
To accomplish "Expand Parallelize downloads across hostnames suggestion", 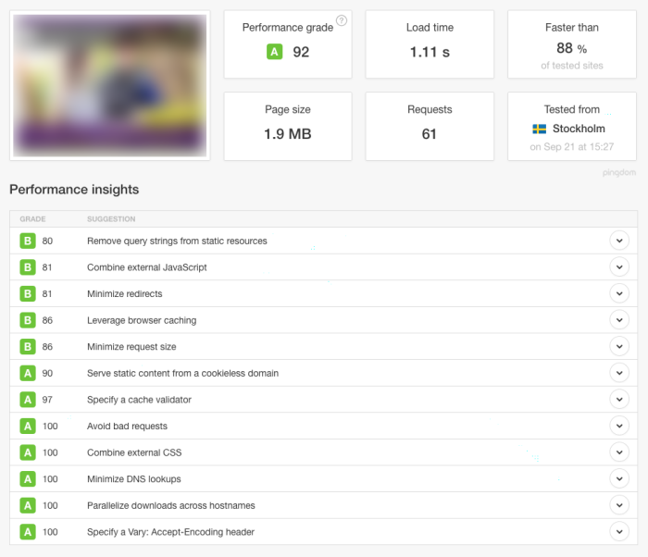I will point(619,505).
